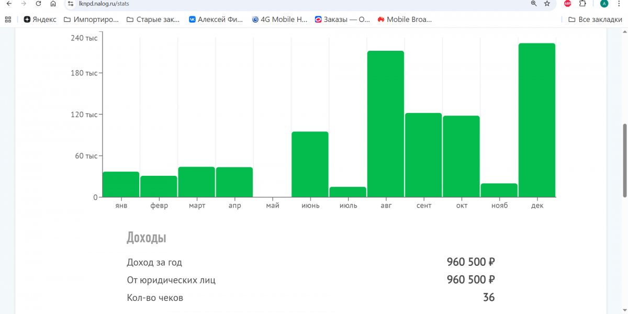Open the Заказы bookmark
The width and height of the screenshot is (628, 314).
tap(342, 20)
